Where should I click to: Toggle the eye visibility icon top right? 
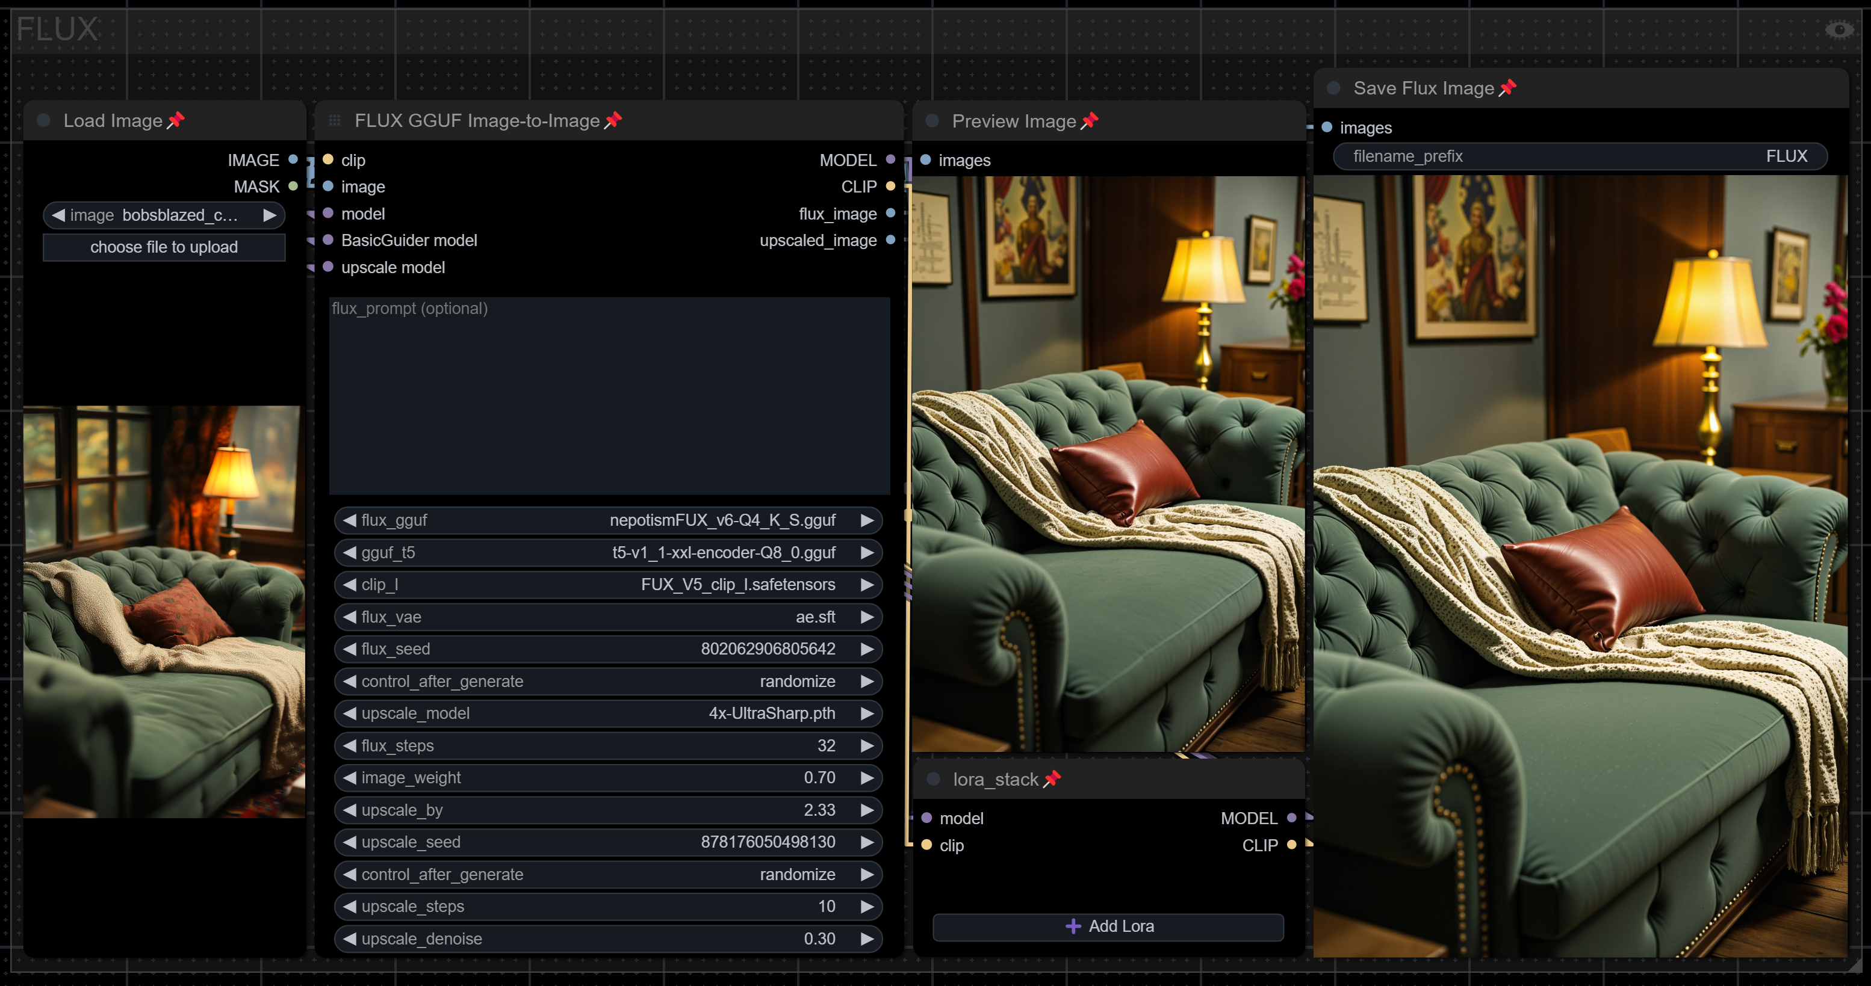(x=1839, y=29)
